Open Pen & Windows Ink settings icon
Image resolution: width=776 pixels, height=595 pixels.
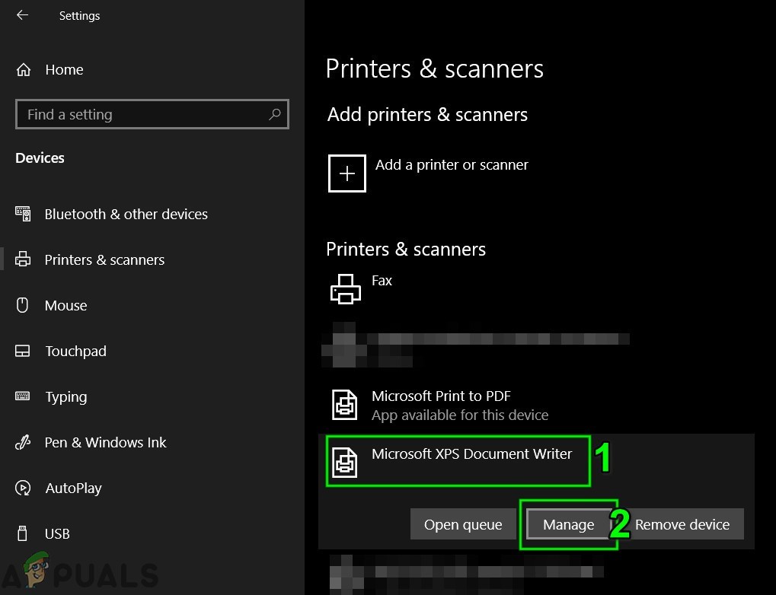click(23, 442)
